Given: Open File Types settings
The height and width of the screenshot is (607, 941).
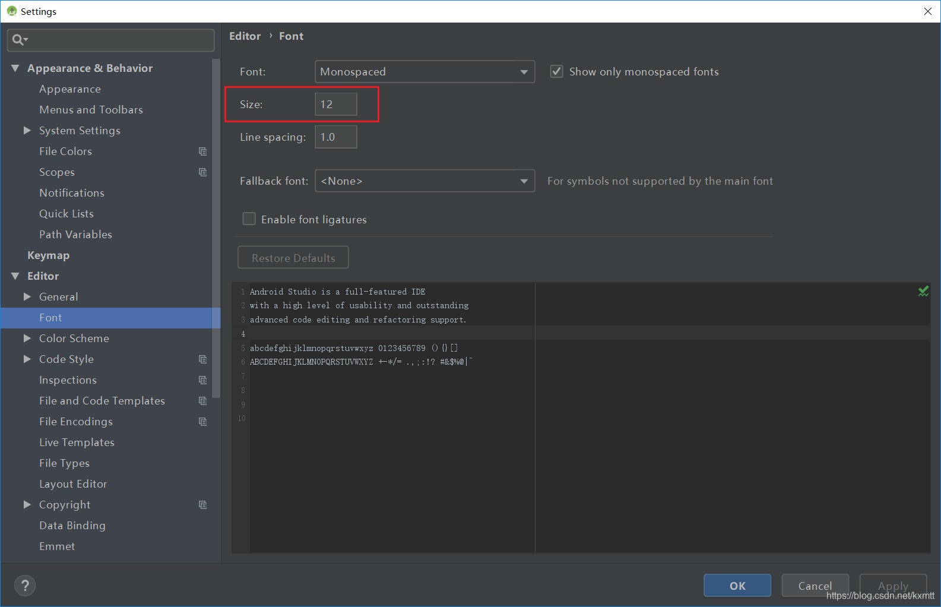Looking at the screenshot, I should [64, 463].
